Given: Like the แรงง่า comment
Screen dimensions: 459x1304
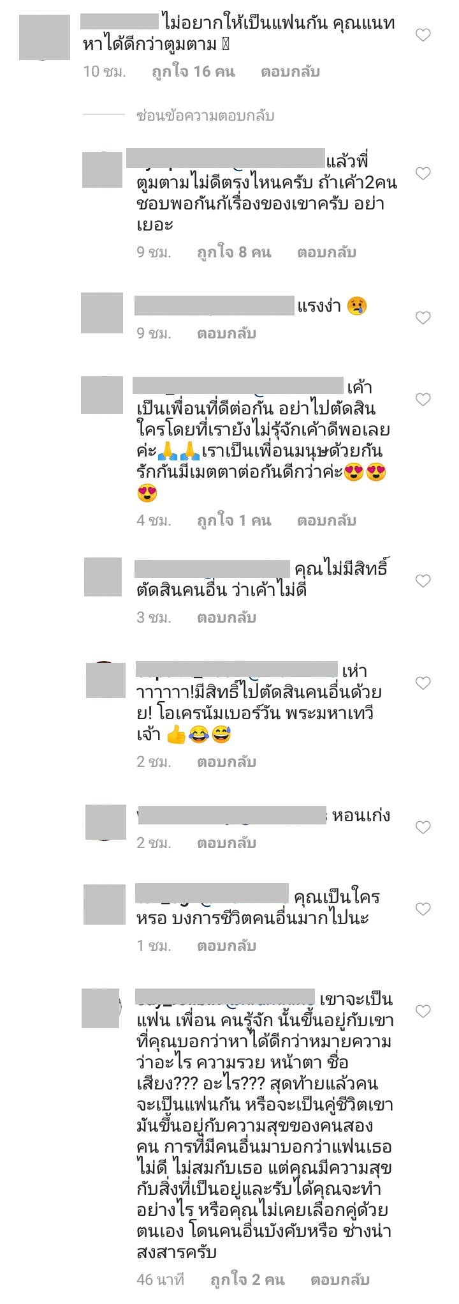Looking at the screenshot, I should (423, 317).
